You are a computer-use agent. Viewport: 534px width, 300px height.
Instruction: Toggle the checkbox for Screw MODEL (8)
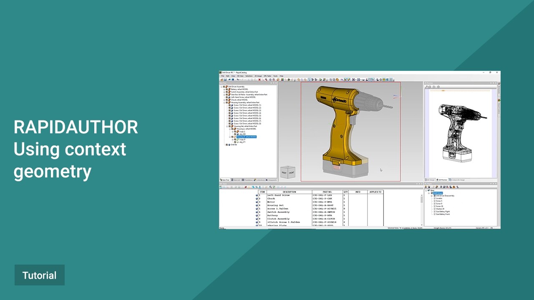pyautogui.click(x=229, y=124)
